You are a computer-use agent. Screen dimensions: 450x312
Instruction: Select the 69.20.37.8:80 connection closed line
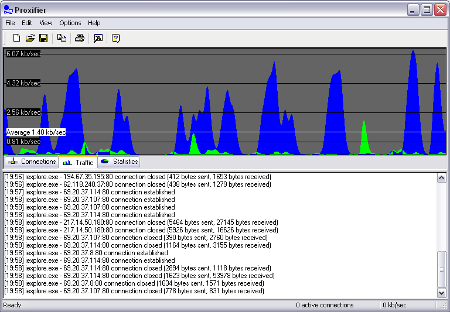(x=134, y=283)
